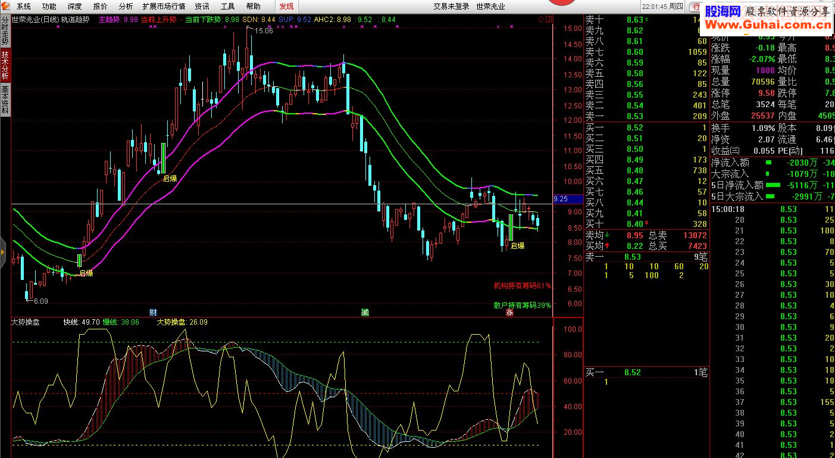
Task: Switch to the 分时走势 side tab
Action: click(5, 30)
